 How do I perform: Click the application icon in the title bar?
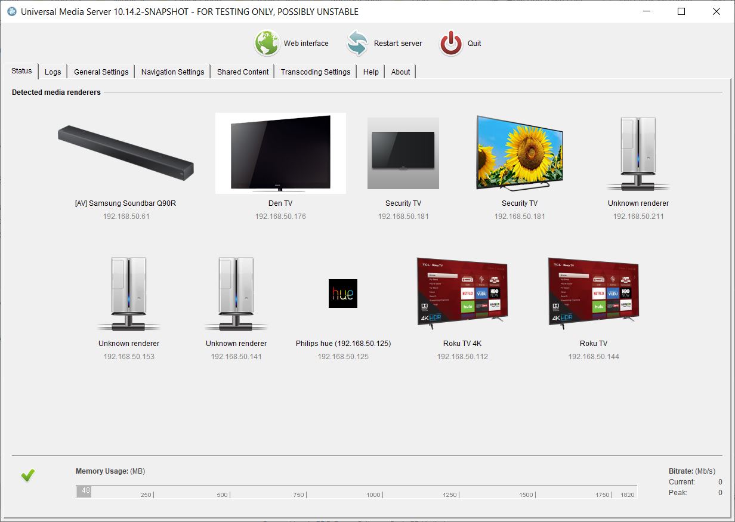[11, 11]
